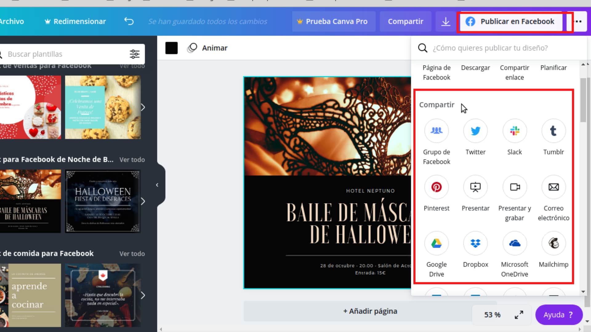Viewport: 591px width, 332px height.
Task: Select the Baile de Máscaras template thumbnail
Action: point(30,201)
